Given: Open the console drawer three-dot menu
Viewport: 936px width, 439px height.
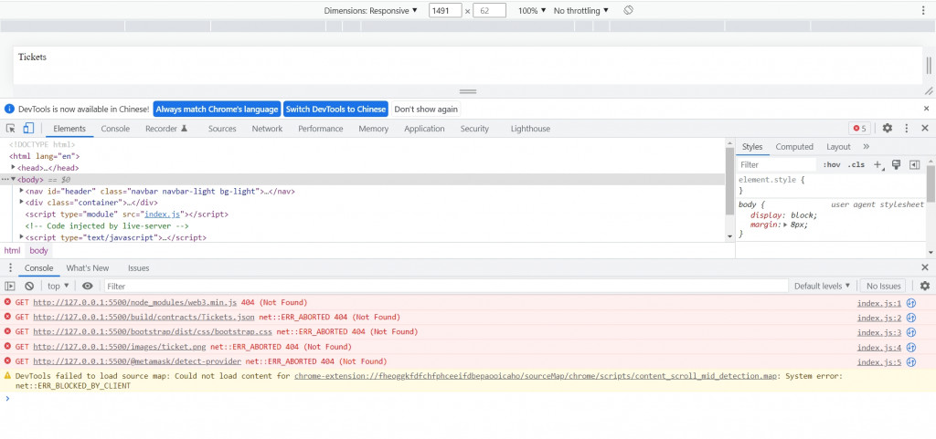Looking at the screenshot, I should coord(10,268).
